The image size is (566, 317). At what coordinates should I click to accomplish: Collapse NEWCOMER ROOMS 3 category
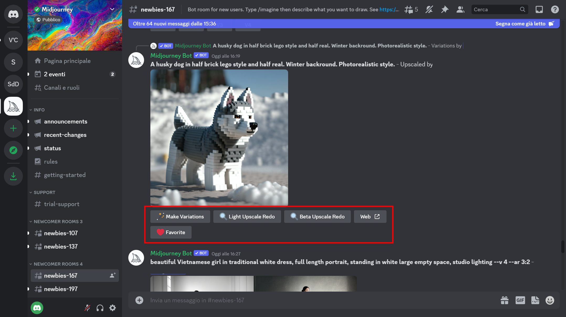pyautogui.click(x=58, y=222)
